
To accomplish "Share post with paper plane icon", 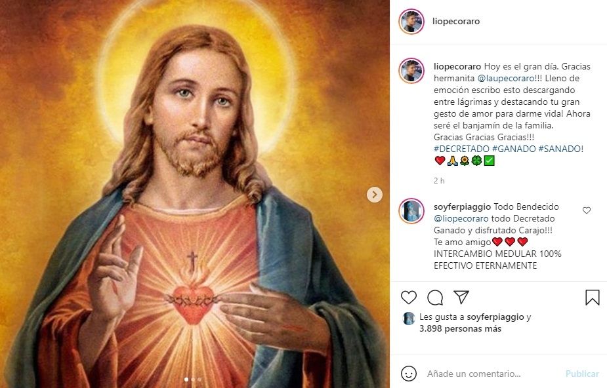I will (461, 298).
